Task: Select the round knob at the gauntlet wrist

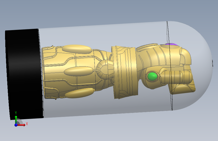Action: click(105, 70)
